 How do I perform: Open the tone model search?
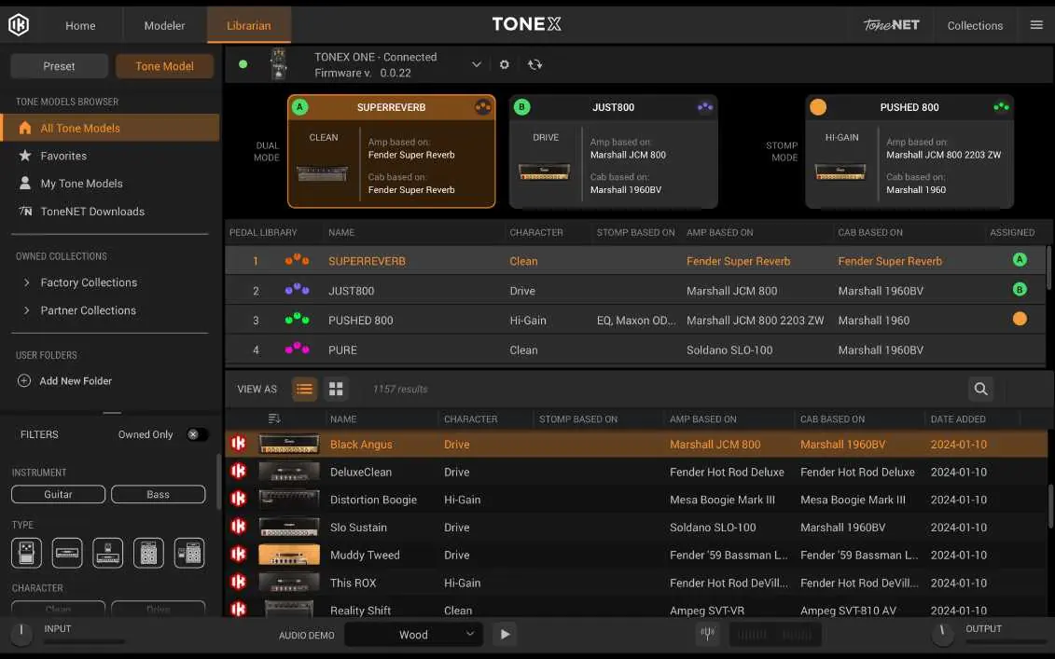click(x=980, y=389)
